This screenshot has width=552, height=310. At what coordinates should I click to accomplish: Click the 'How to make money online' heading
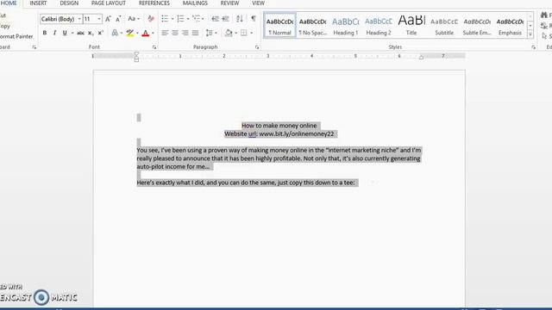pyautogui.click(x=279, y=126)
